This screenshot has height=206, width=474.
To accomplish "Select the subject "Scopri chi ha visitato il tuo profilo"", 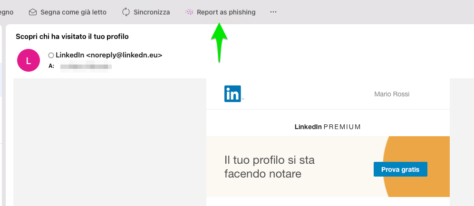I will coord(72,37).
